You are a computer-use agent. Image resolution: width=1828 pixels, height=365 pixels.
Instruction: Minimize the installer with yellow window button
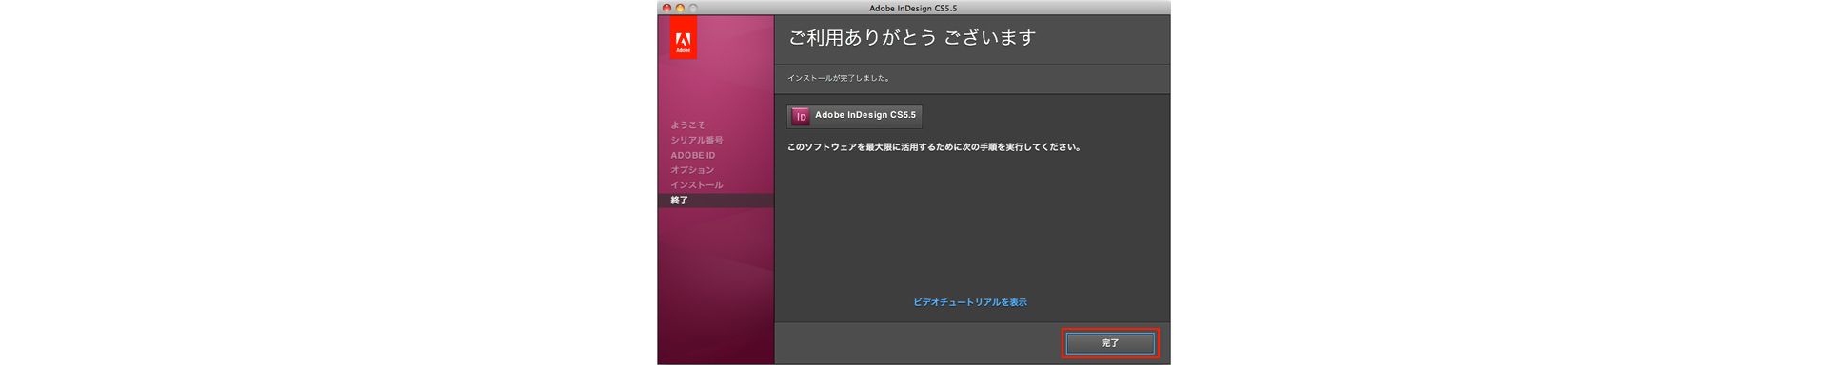pos(680,8)
